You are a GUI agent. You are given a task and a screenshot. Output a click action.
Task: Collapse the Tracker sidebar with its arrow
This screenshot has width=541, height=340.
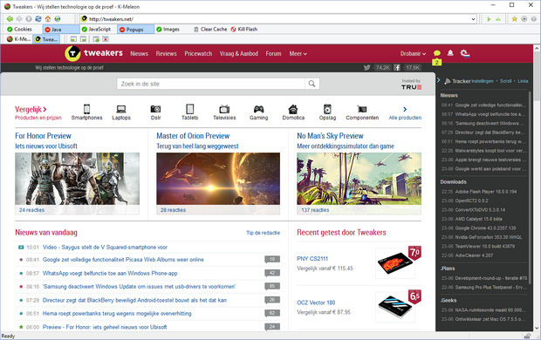[439, 80]
